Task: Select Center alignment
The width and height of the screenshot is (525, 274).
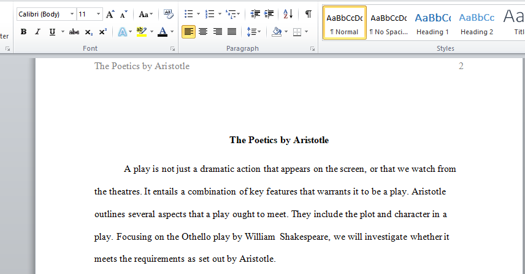Action: (203, 32)
